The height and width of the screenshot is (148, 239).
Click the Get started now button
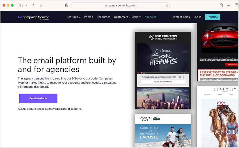coord(38,98)
